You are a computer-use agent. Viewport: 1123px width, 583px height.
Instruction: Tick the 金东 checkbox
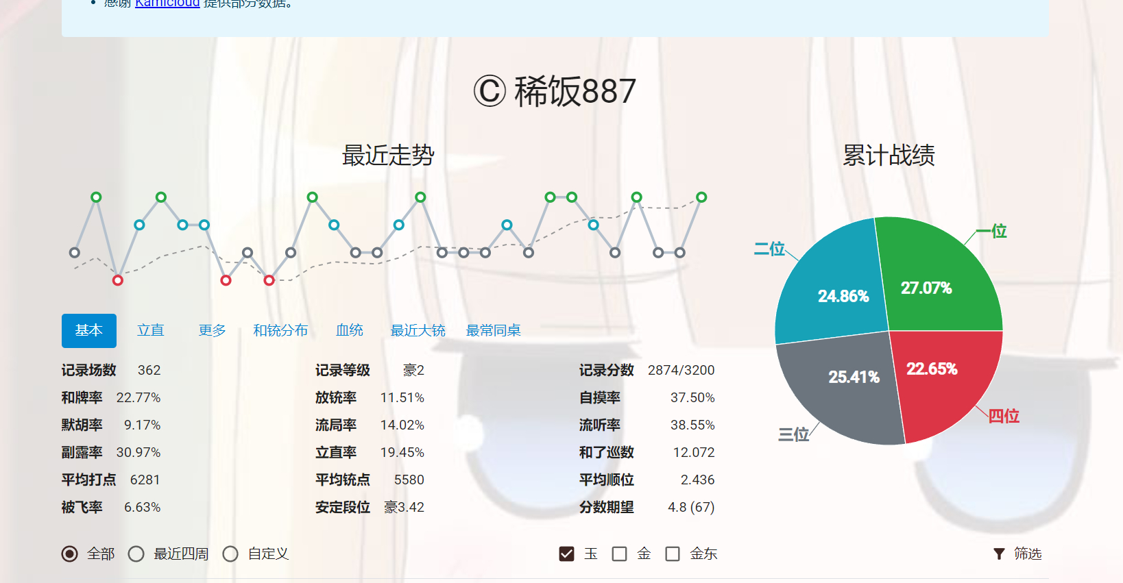pyautogui.click(x=673, y=554)
